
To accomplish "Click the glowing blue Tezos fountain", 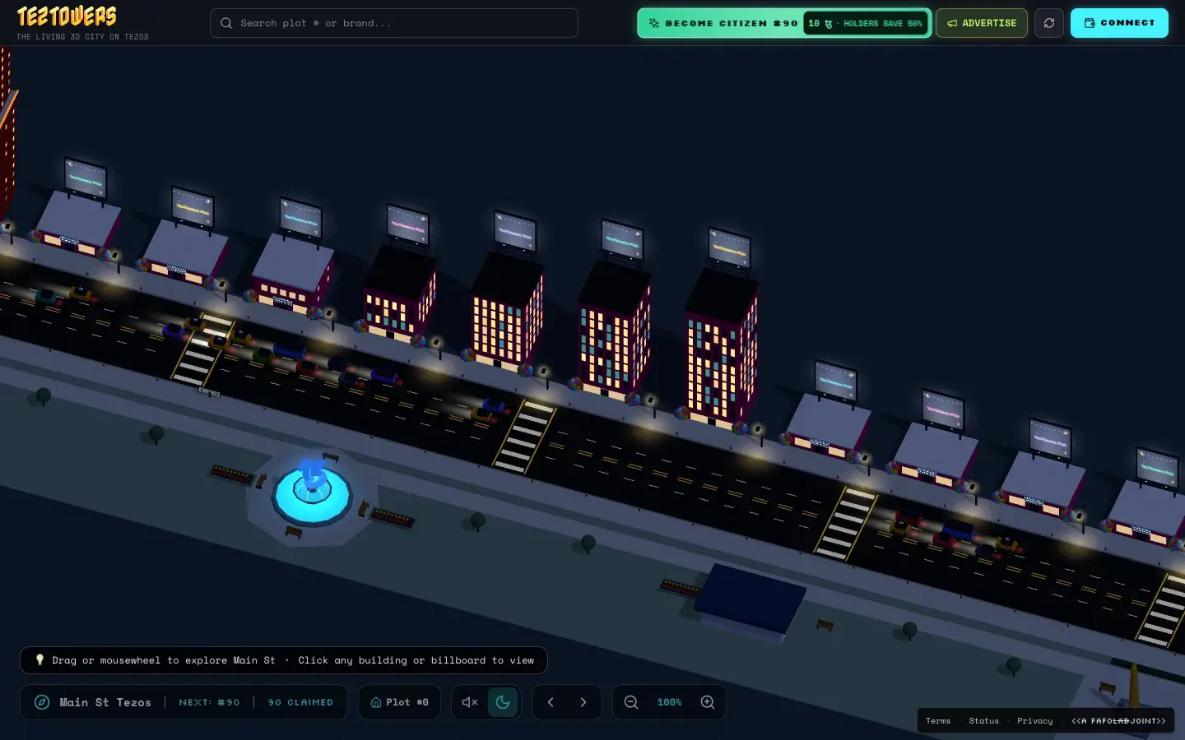I will click(313, 492).
